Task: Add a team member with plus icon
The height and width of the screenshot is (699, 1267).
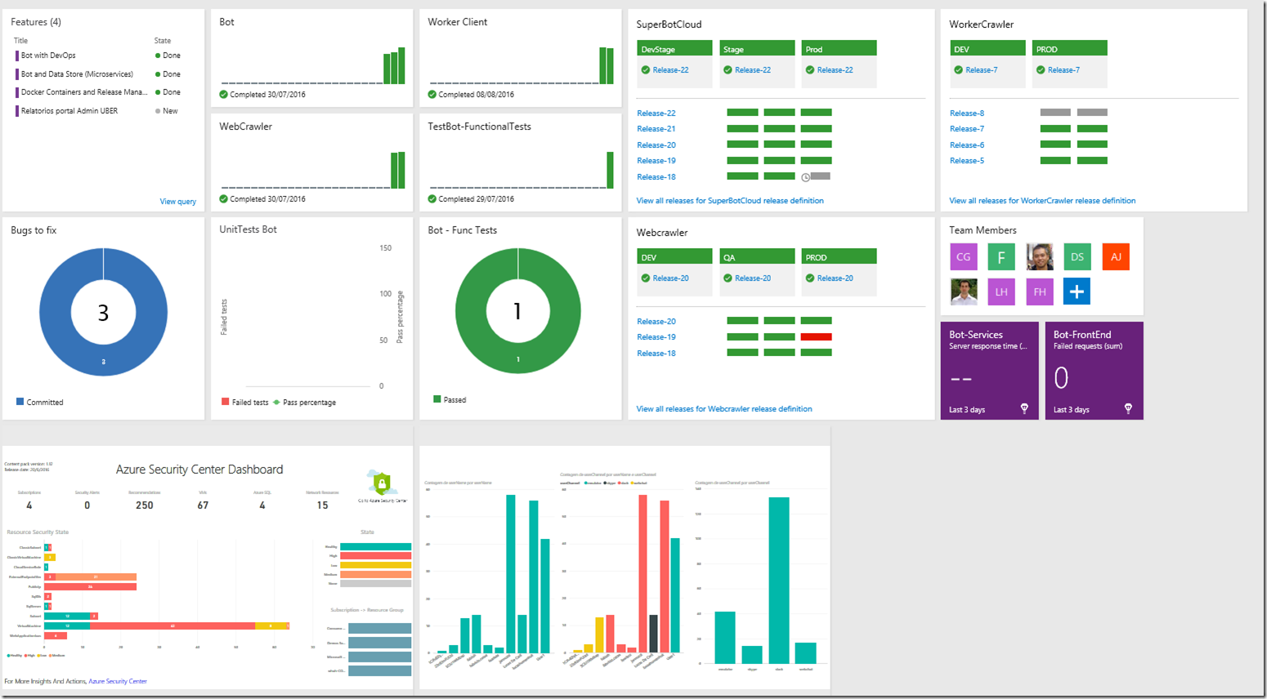Action: pyautogui.click(x=1077, y=292)
